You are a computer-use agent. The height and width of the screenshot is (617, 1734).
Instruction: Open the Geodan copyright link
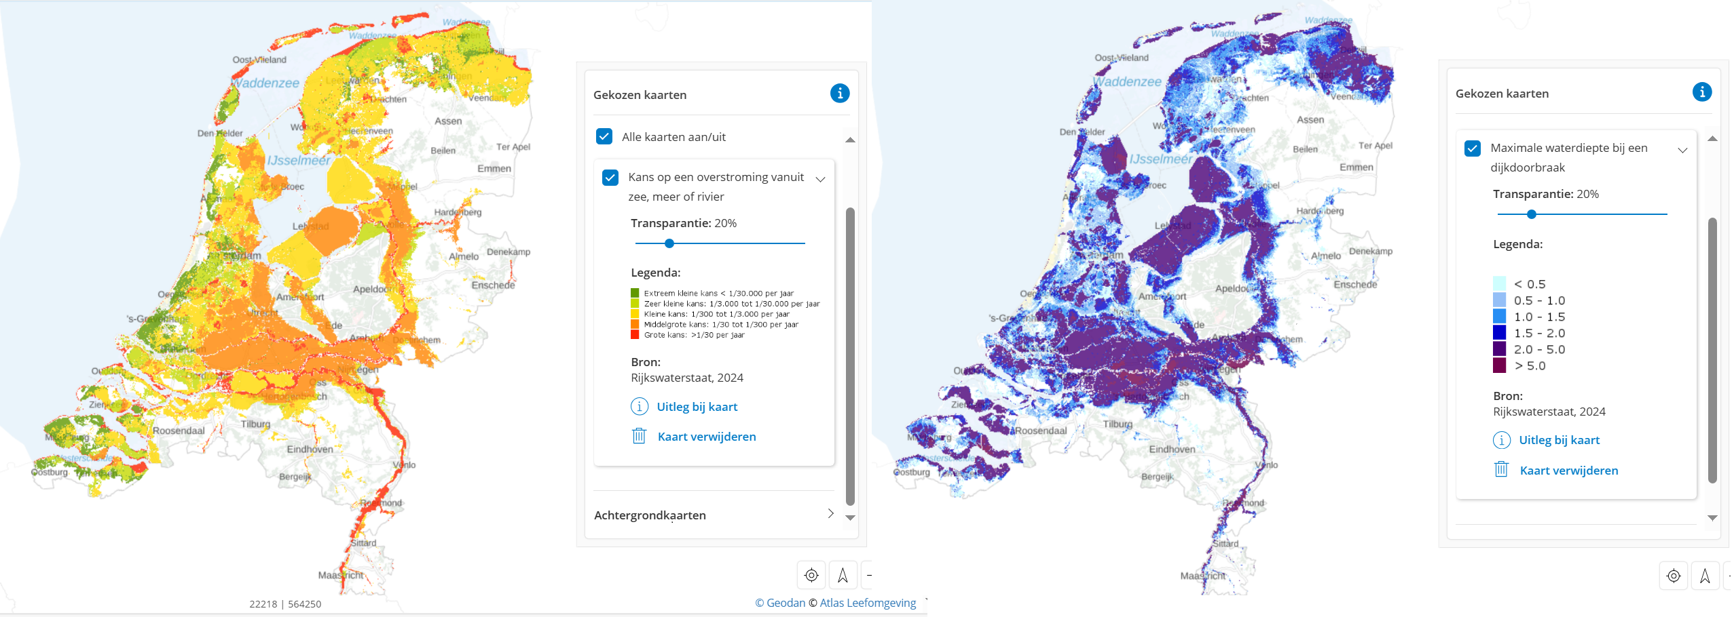click(780, 603)
